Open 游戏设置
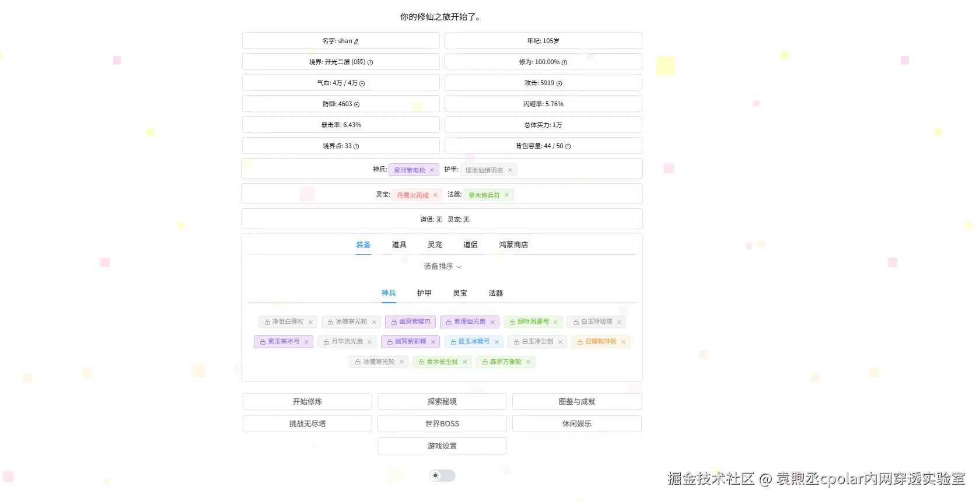The image size is (979, 501). pos(442,446)
